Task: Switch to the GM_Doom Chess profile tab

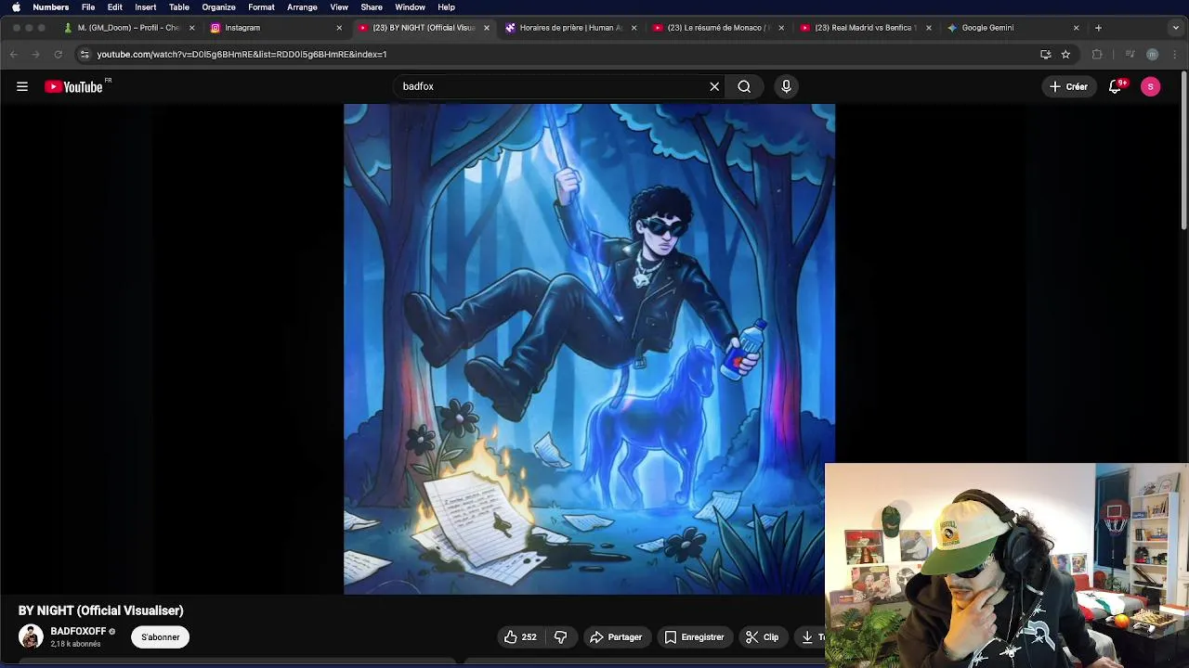Action: (128, 28)
